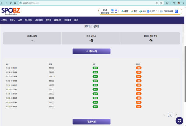Open the browser three-dot menu

183,2
